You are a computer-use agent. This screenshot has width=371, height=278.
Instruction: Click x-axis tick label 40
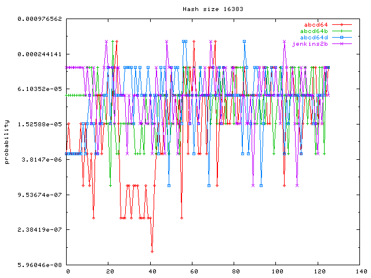tap(152, 272)
